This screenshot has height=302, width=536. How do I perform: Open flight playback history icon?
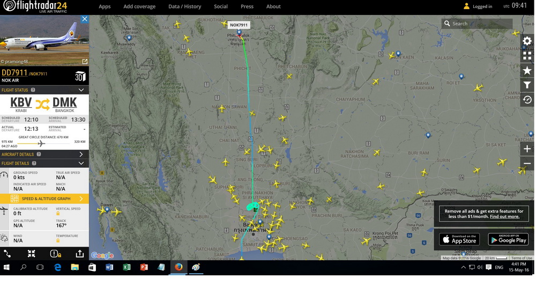pos(527,100)
